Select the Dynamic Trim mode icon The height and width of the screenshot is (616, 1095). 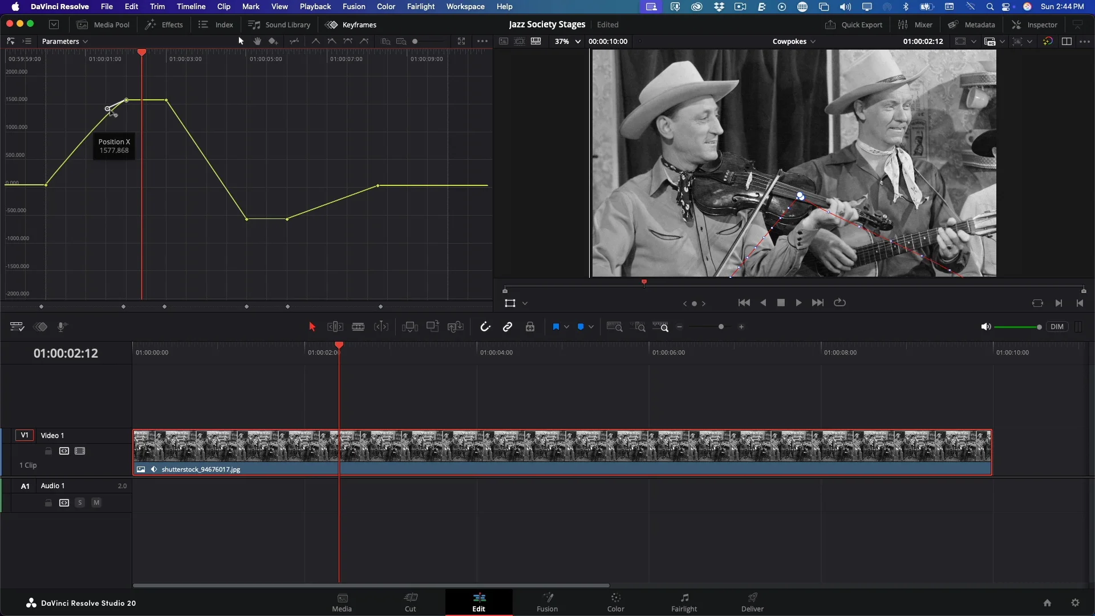point(382,327)
